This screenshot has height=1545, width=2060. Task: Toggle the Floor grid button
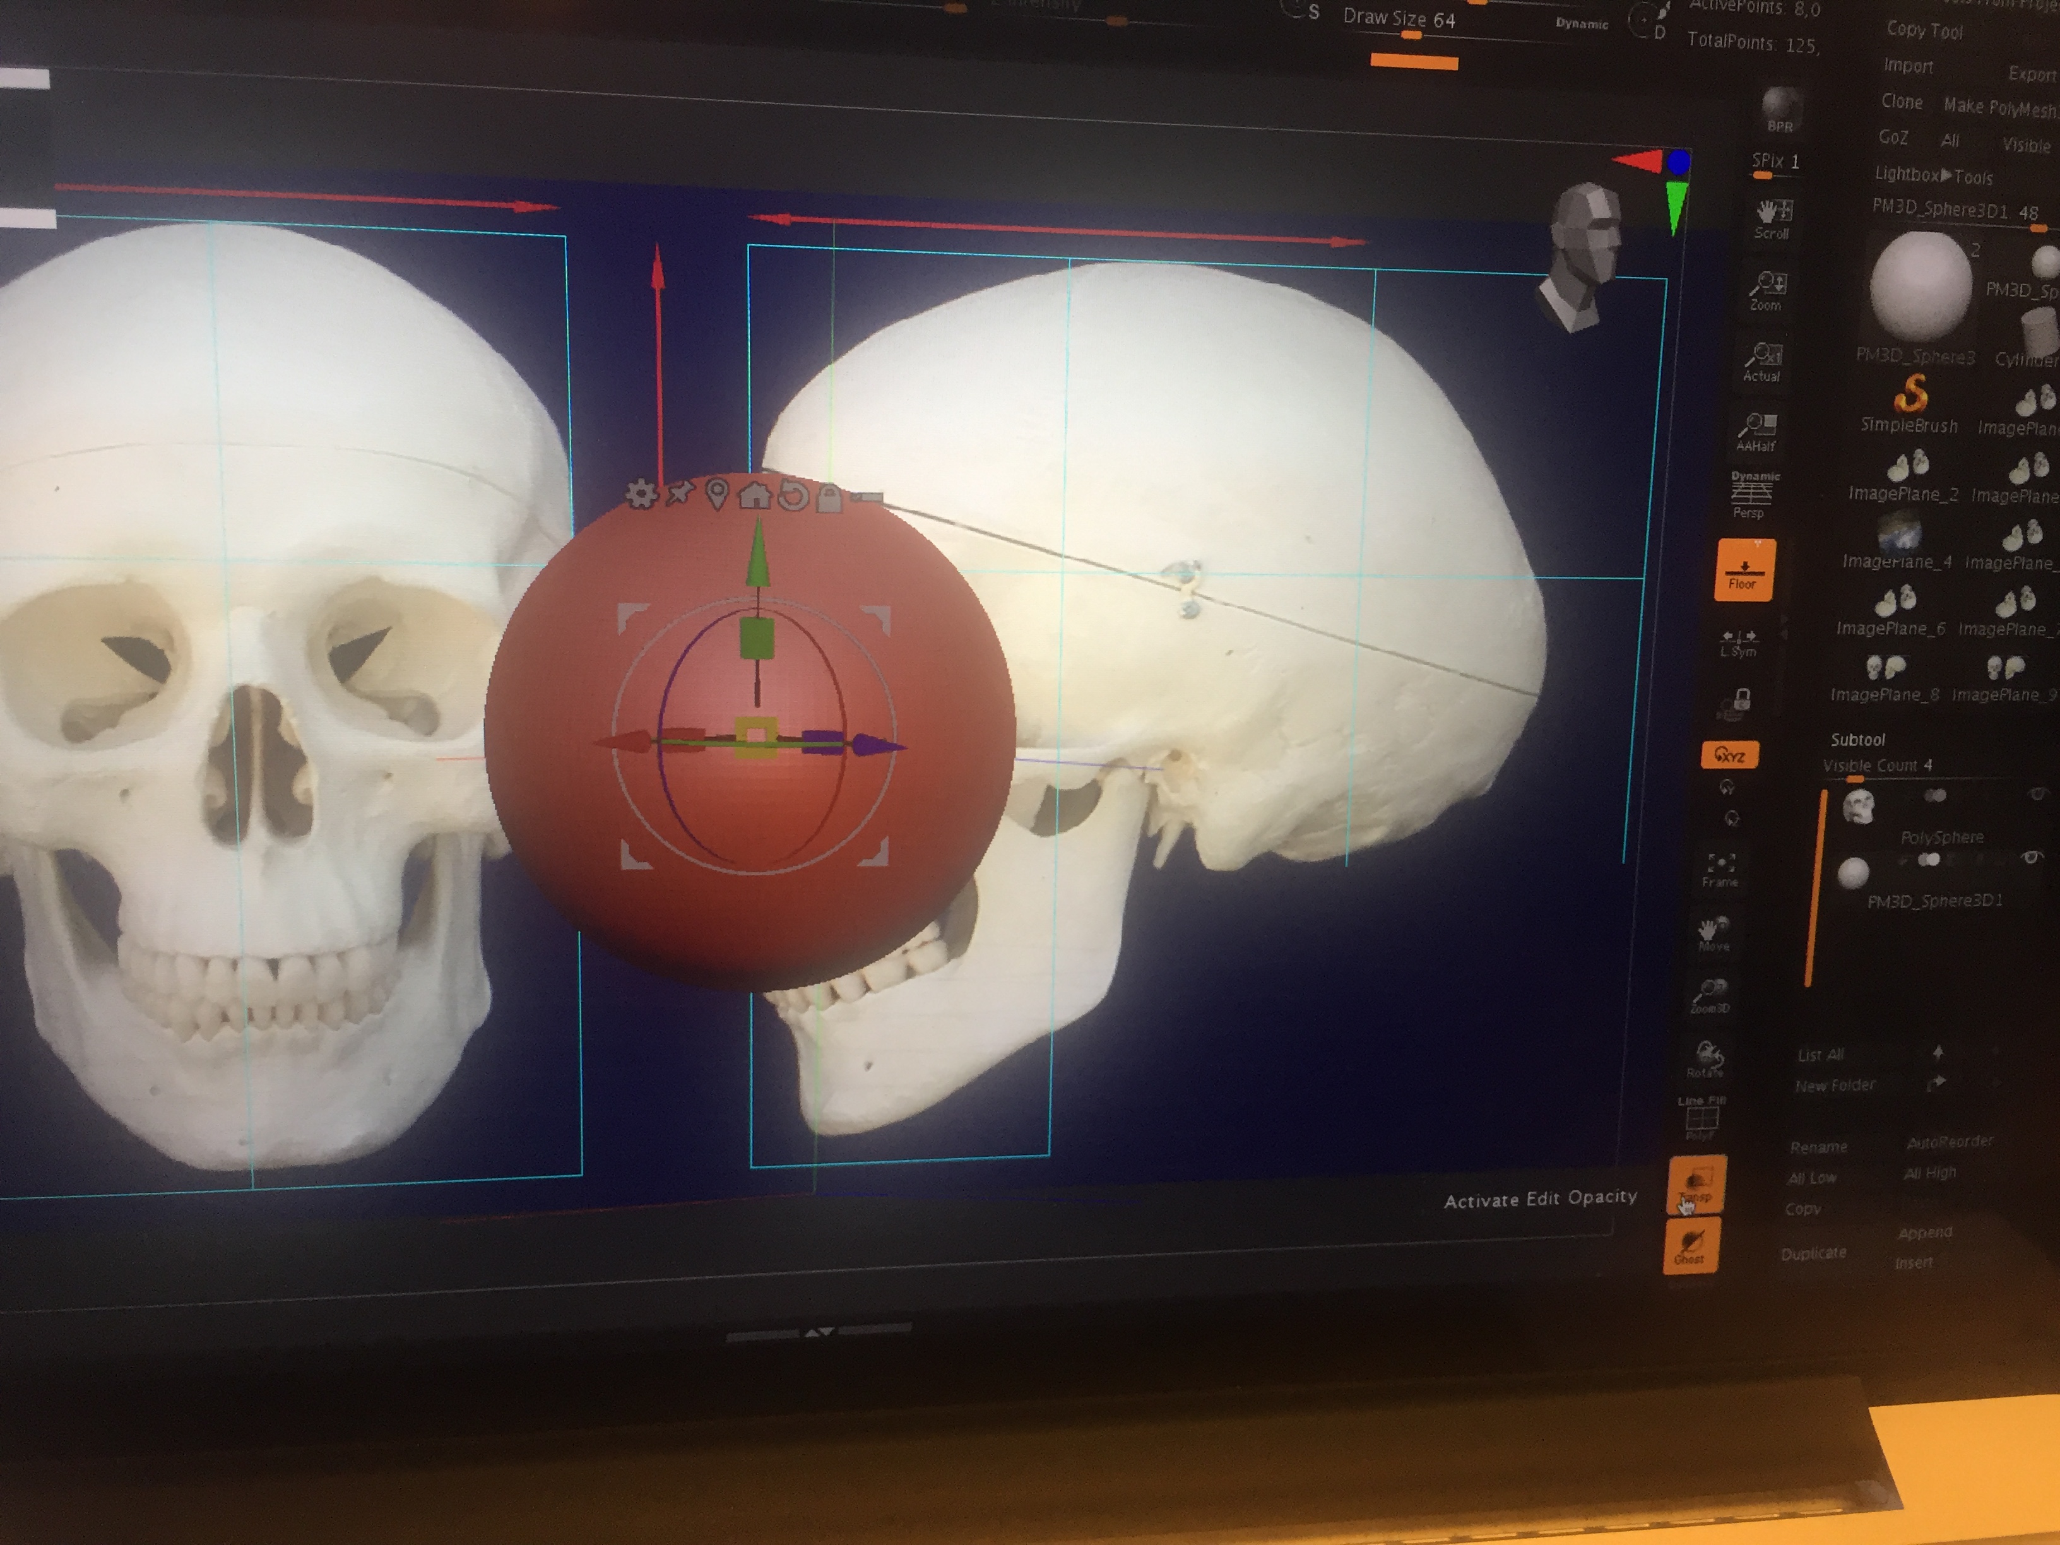click(x=1743, y=569)
